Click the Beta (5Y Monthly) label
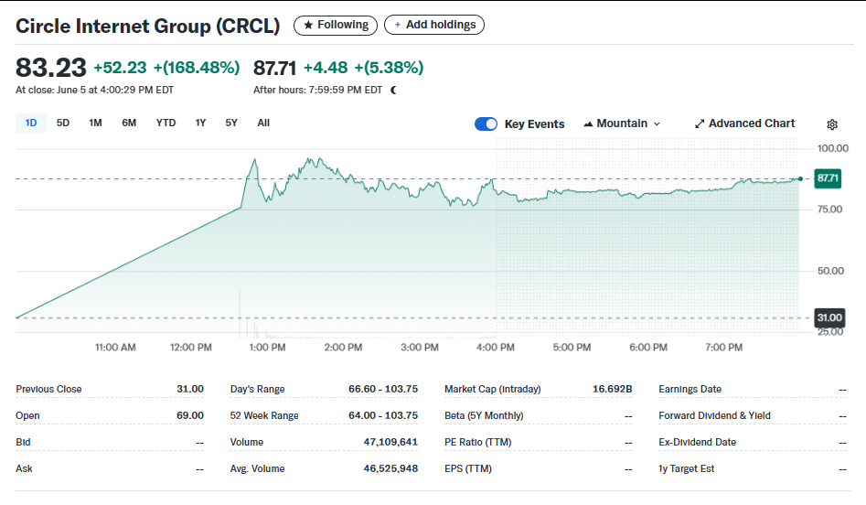This screenshot has width=866, height=505. pyautogui.click(x=484, y=415)
